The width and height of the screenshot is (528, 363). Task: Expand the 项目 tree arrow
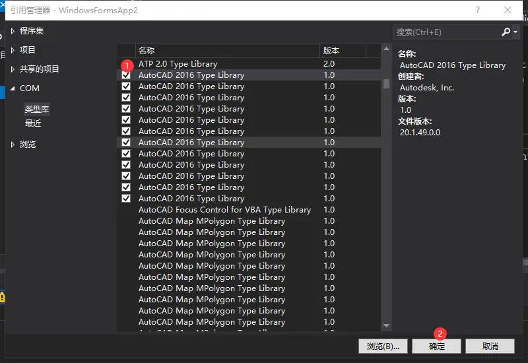[x=13, y=50]
